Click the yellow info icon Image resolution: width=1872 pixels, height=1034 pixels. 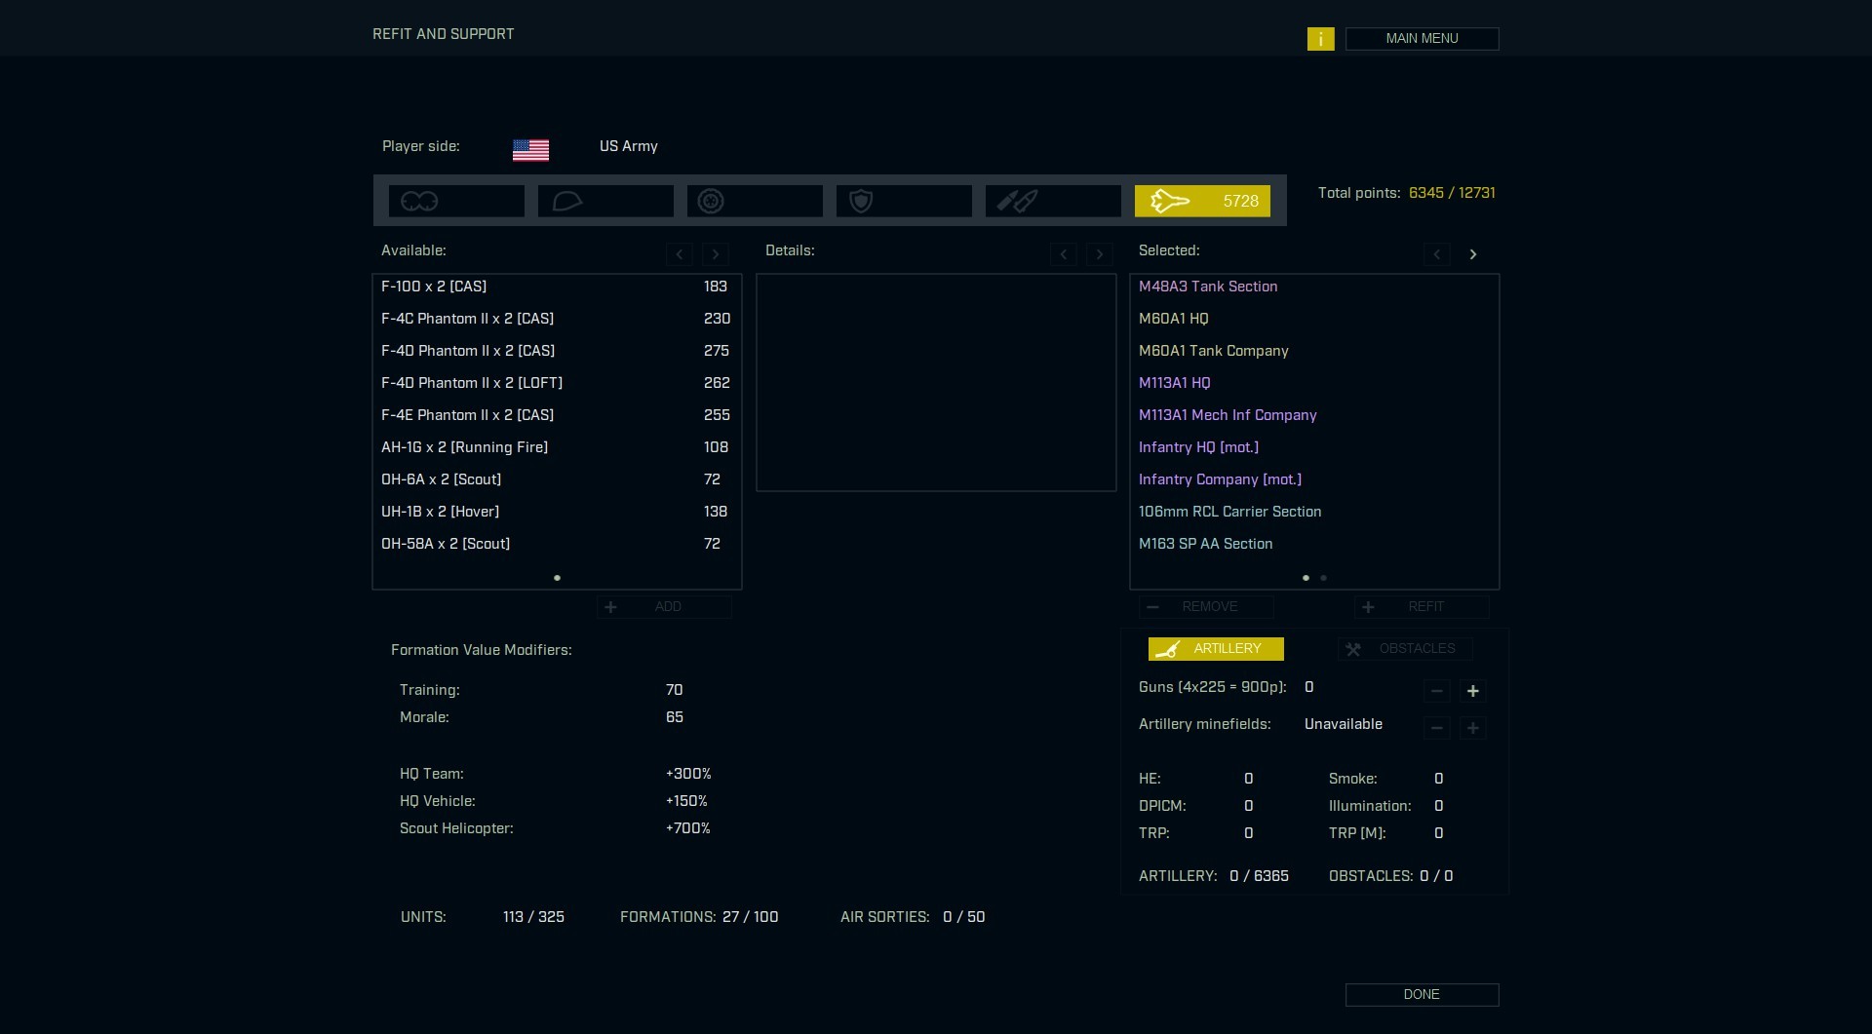coord(1320,39)
